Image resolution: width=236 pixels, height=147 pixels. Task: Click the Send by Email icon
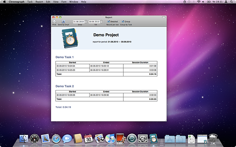point(63,22)
